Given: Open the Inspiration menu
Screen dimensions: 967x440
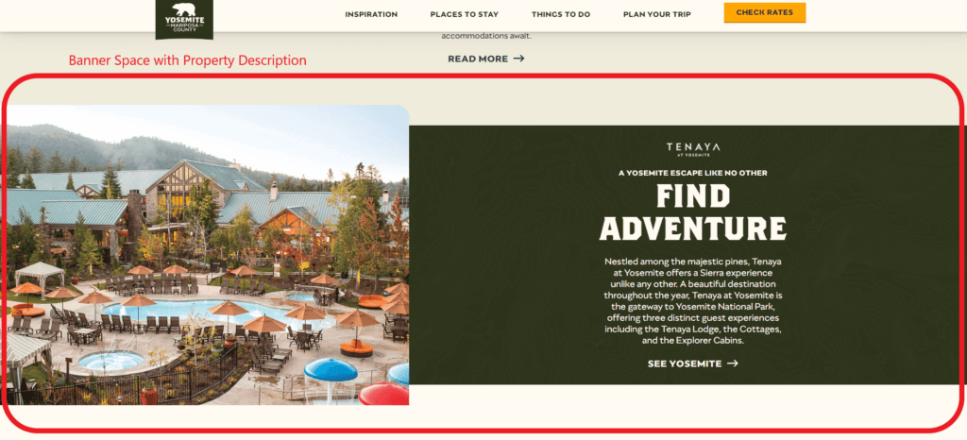Looking at the screenshot, I should coord(371,14).
